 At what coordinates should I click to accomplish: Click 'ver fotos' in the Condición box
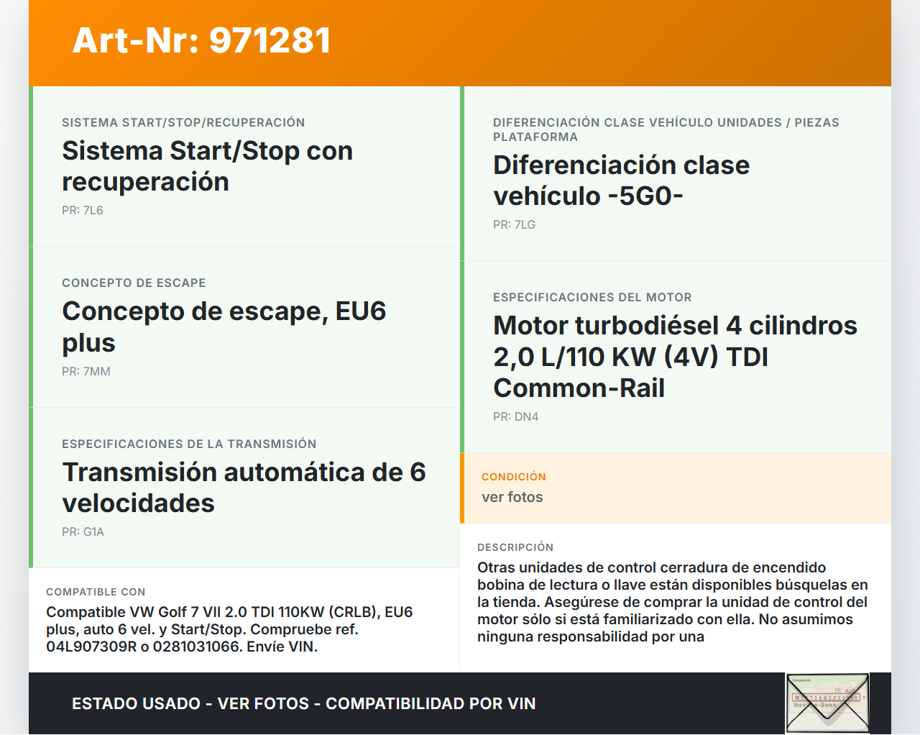[x=512, y=498]
